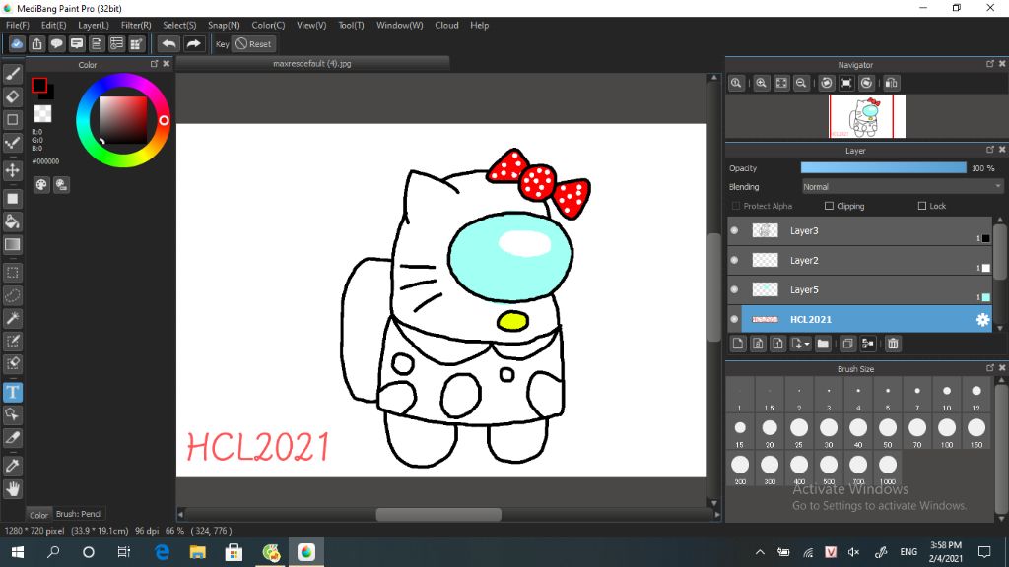Select the Lasso selection tool
The height and width of the screenshot is (567, 1009).
12,295
